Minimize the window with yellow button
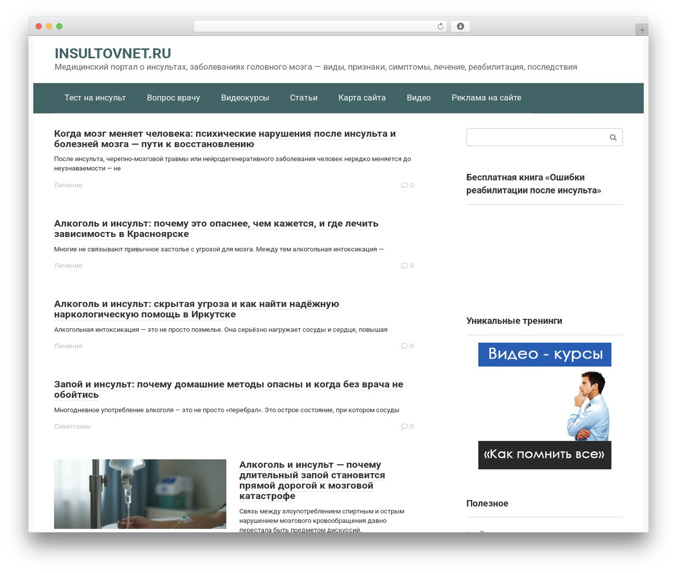 (x=49, y=26)
